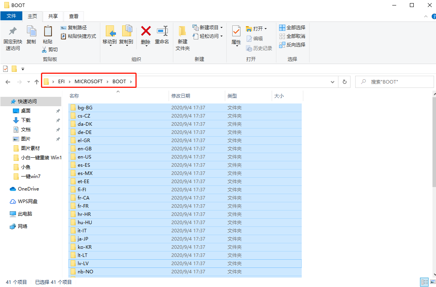Click the Pin to Quick Access (固定到快速访问) icon
Viewport: 436px width, 287px height.
[x=13, y=31]
